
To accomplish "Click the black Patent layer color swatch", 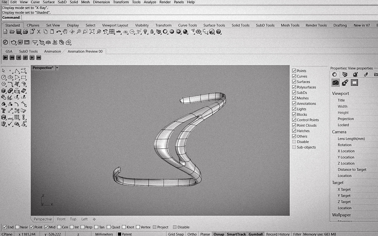I will pos(119,234).
